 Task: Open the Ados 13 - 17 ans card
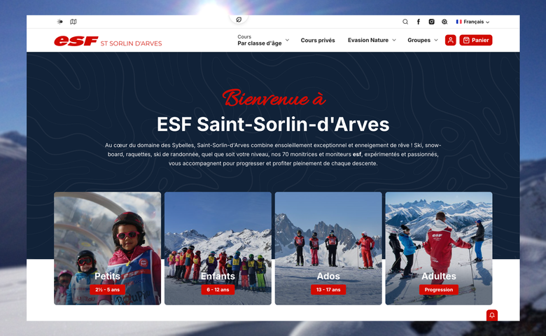click(x=328, y=248)
